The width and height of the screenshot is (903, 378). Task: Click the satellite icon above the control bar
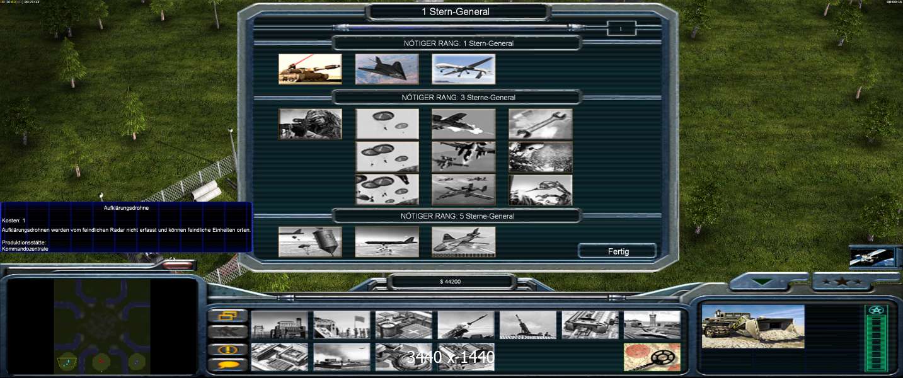pos(872,256)
